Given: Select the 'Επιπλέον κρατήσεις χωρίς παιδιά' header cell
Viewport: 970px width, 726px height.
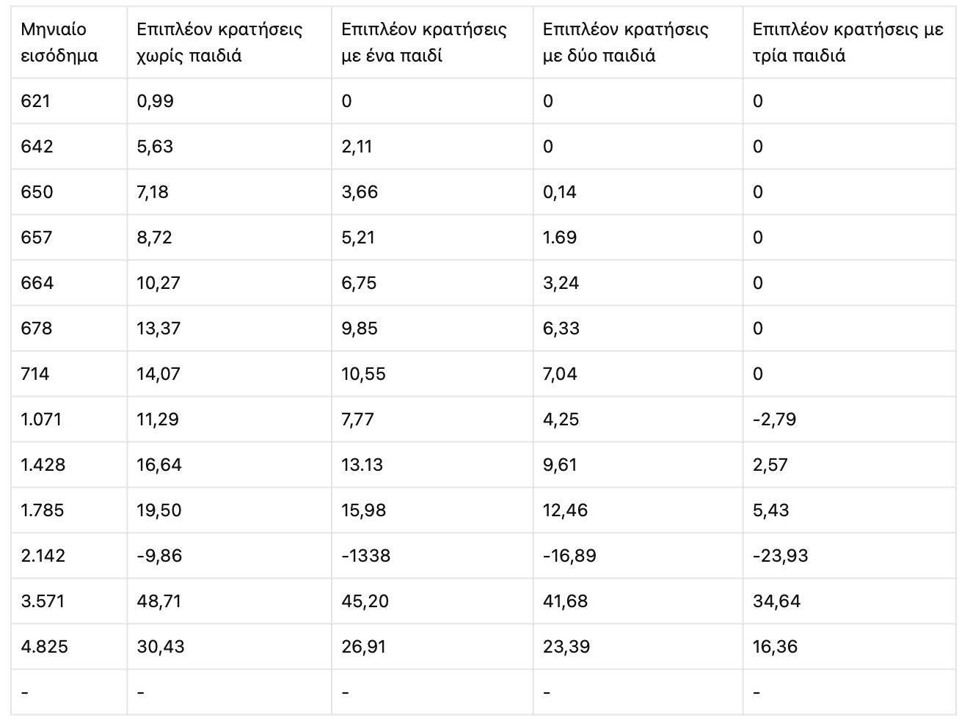Looking at the screenshot, I should point(229,43).
